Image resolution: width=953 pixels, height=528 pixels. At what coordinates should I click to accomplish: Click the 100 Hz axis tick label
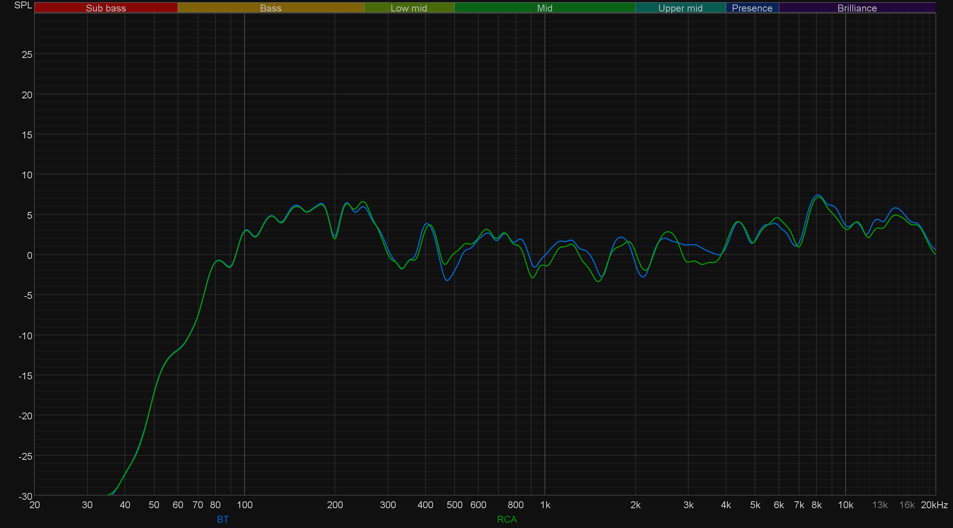tap(244, 505)
